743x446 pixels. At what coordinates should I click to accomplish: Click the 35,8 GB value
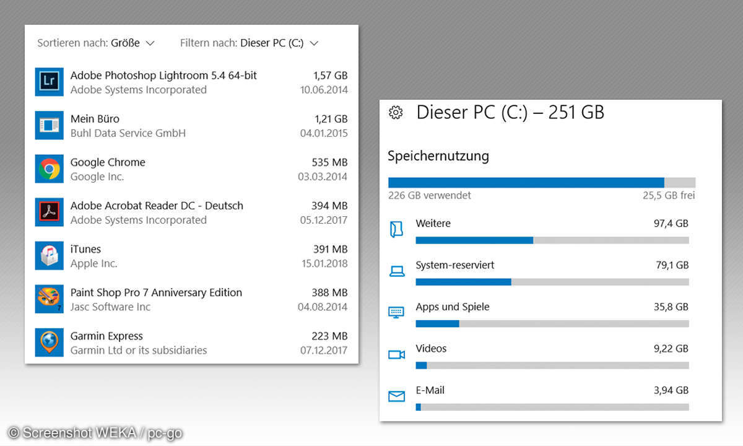point(671,307)
